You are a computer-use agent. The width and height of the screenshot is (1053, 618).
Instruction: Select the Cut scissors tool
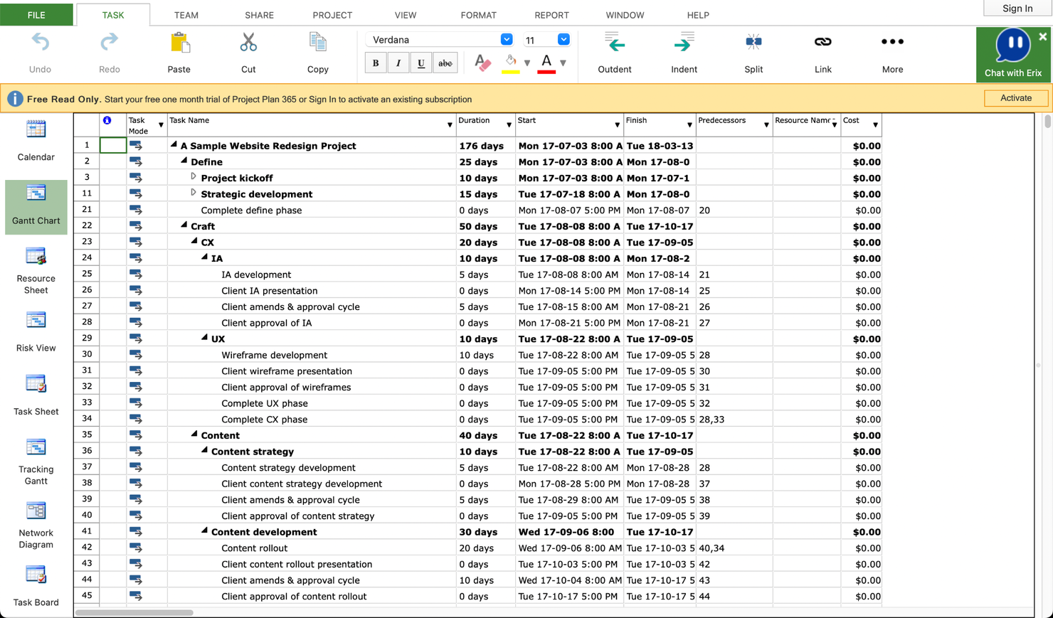[248, 43]
